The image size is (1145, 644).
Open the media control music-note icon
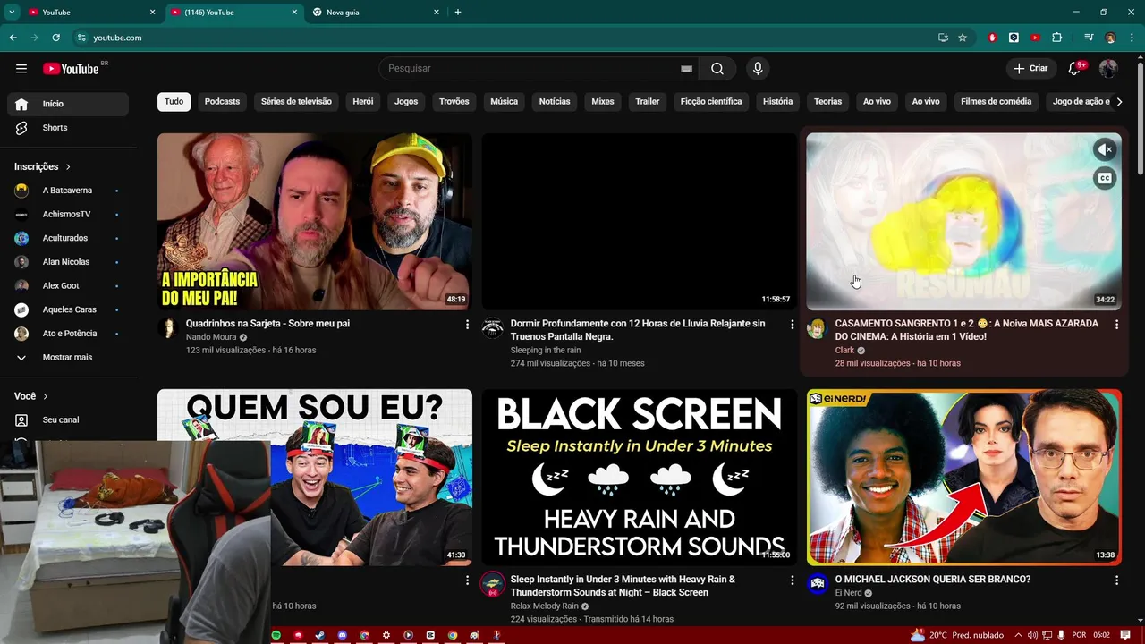click(x=1089, y=38)
